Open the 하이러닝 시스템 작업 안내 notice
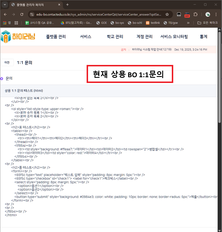The height and width of the screenshot is (232, 222). pos(152,49)
